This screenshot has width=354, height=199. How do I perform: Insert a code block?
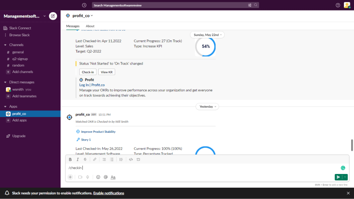(x=138, y=159)
